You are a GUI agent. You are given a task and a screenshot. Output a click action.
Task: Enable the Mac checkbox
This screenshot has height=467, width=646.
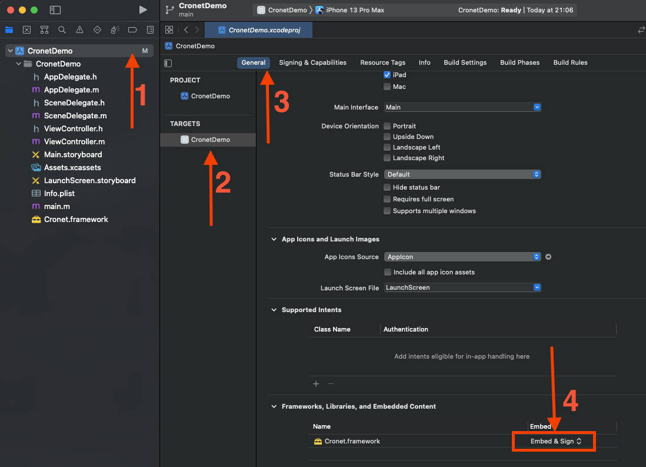point(387,87)
